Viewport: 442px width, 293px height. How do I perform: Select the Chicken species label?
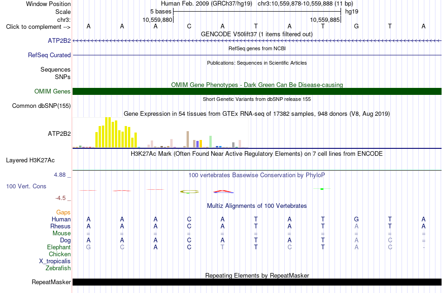point(60,254)
